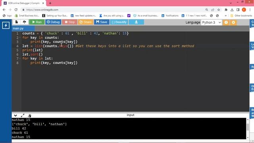Click the list output line in console
The width and height of the screenshot is (254, 143).
tap(39, 124)
